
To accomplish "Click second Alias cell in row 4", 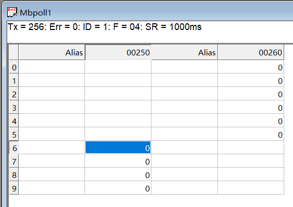I will click(x=185, y=121).
